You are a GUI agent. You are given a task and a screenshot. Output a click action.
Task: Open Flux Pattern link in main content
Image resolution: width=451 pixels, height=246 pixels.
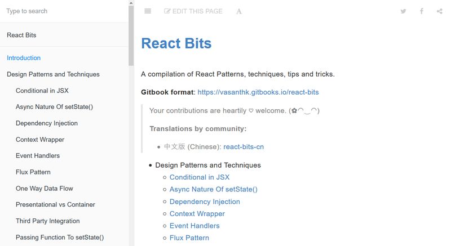[189, 238]
